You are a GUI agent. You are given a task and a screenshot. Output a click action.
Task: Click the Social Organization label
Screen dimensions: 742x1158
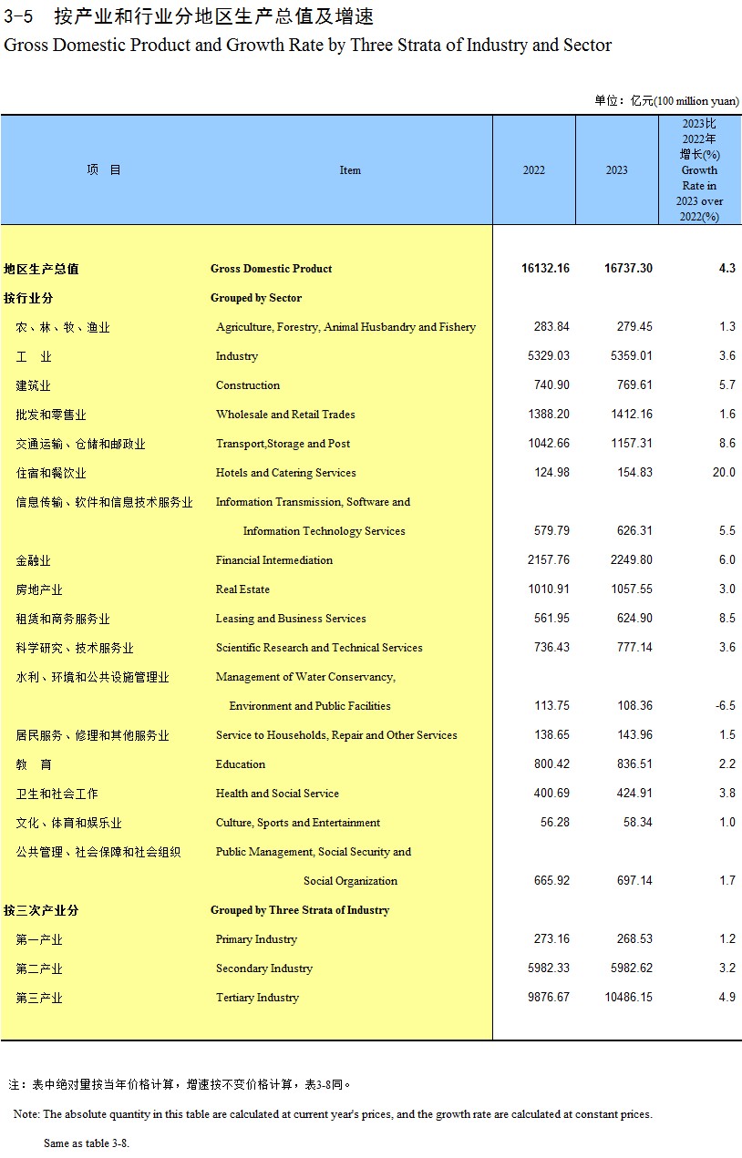351,881
